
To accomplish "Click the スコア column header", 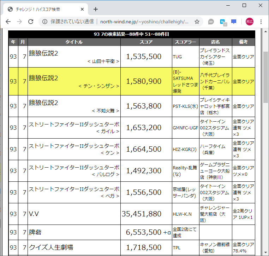I will point(146,42).
